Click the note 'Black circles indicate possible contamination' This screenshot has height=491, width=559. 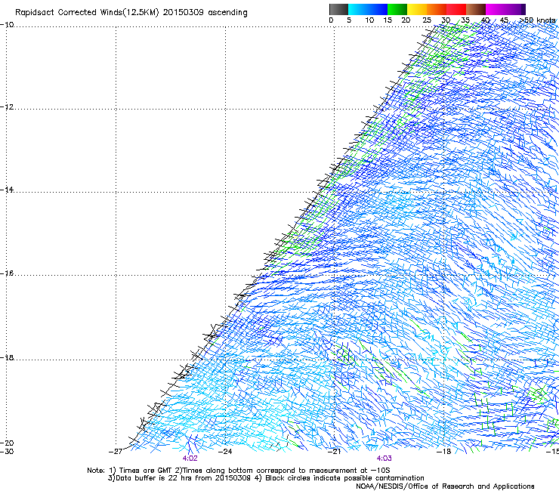pyautogui.click(x=344, y=478)
